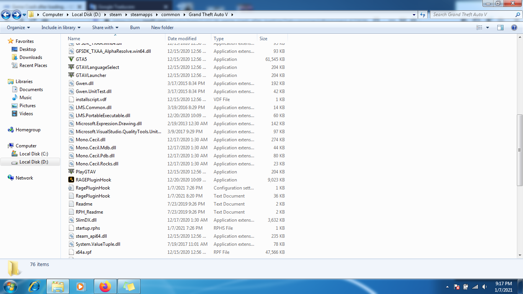This screenshot has height=294, width=523.
Task: Open the recent pages dropdown arrow
Action: coord(25,15)
